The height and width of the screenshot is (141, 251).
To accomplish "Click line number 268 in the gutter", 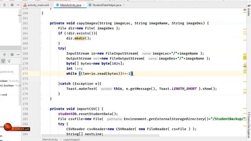I will pyautogui.click(x=25, y=54).
